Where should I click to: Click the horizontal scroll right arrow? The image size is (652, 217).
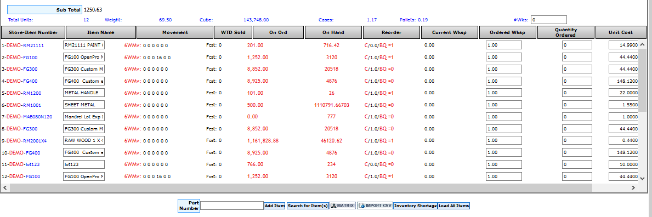coord(633,188)
